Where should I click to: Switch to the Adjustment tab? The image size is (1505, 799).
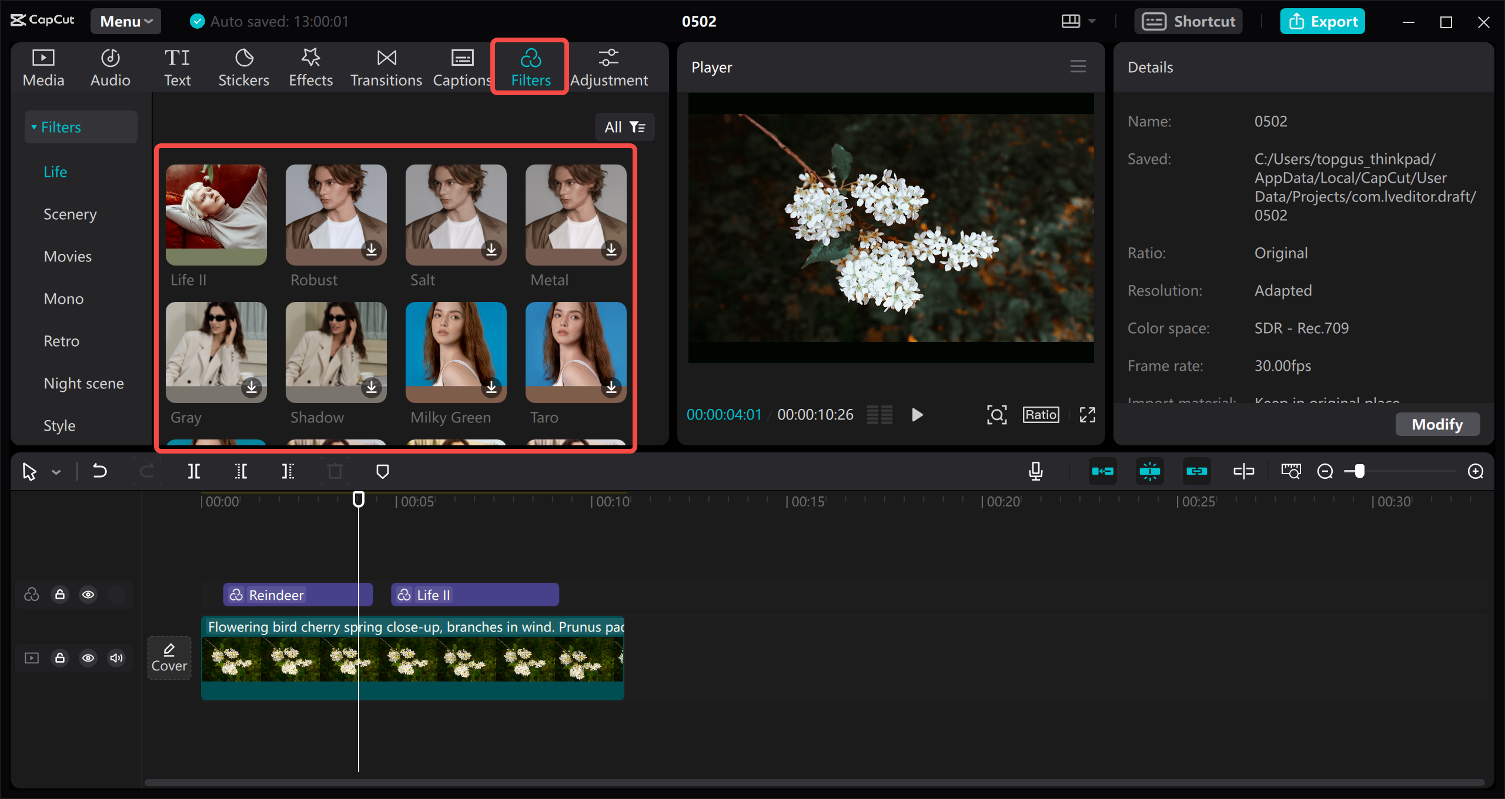click(x=609, y=66)
